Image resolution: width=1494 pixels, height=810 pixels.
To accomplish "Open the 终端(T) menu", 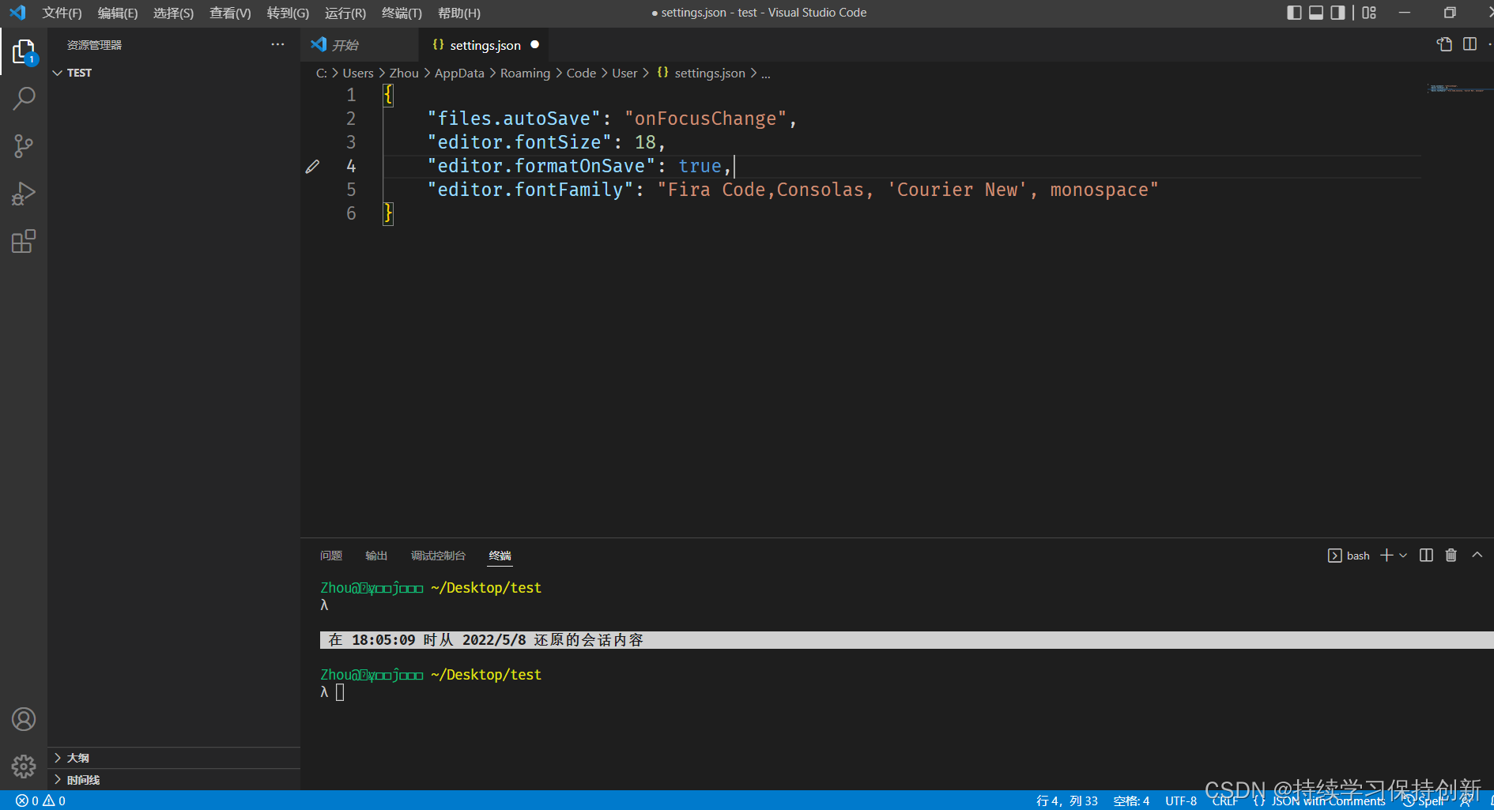I will click(401, 13).
